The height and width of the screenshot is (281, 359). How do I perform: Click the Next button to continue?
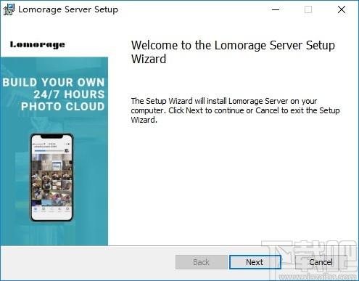click(x=255, y=262)
